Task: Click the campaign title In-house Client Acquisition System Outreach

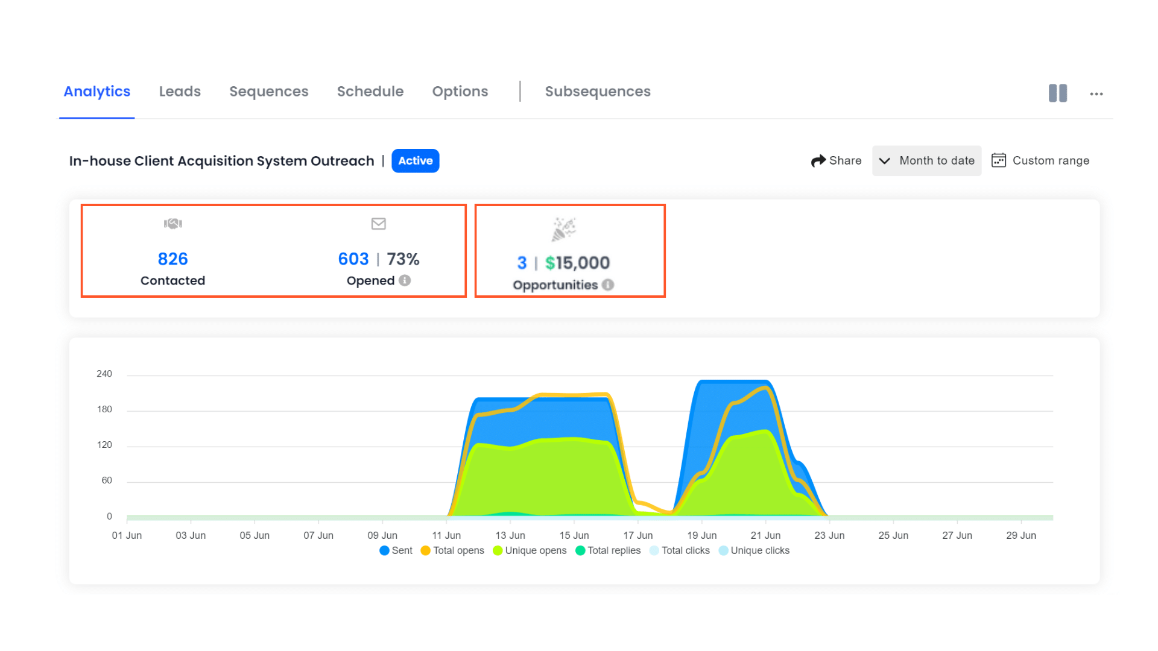Action: 222,161
